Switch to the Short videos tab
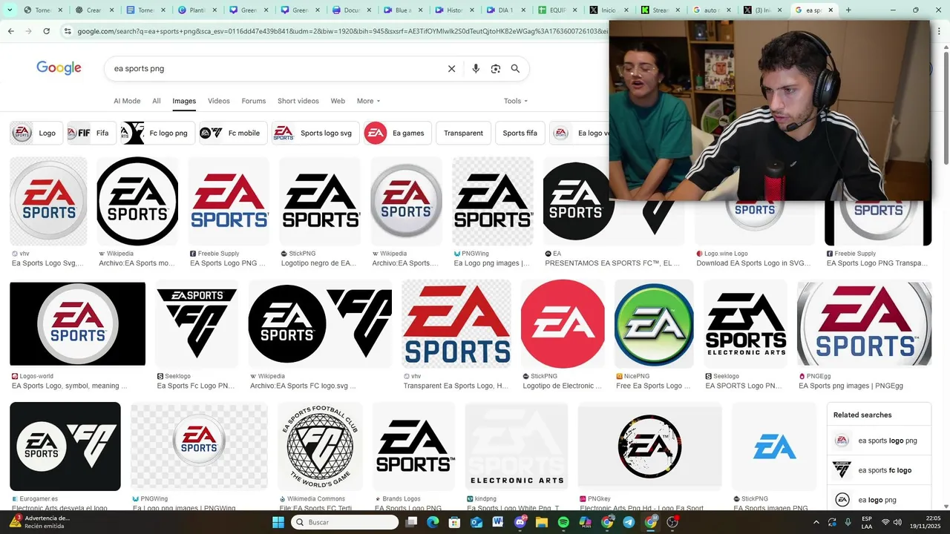 pos(298,101)
